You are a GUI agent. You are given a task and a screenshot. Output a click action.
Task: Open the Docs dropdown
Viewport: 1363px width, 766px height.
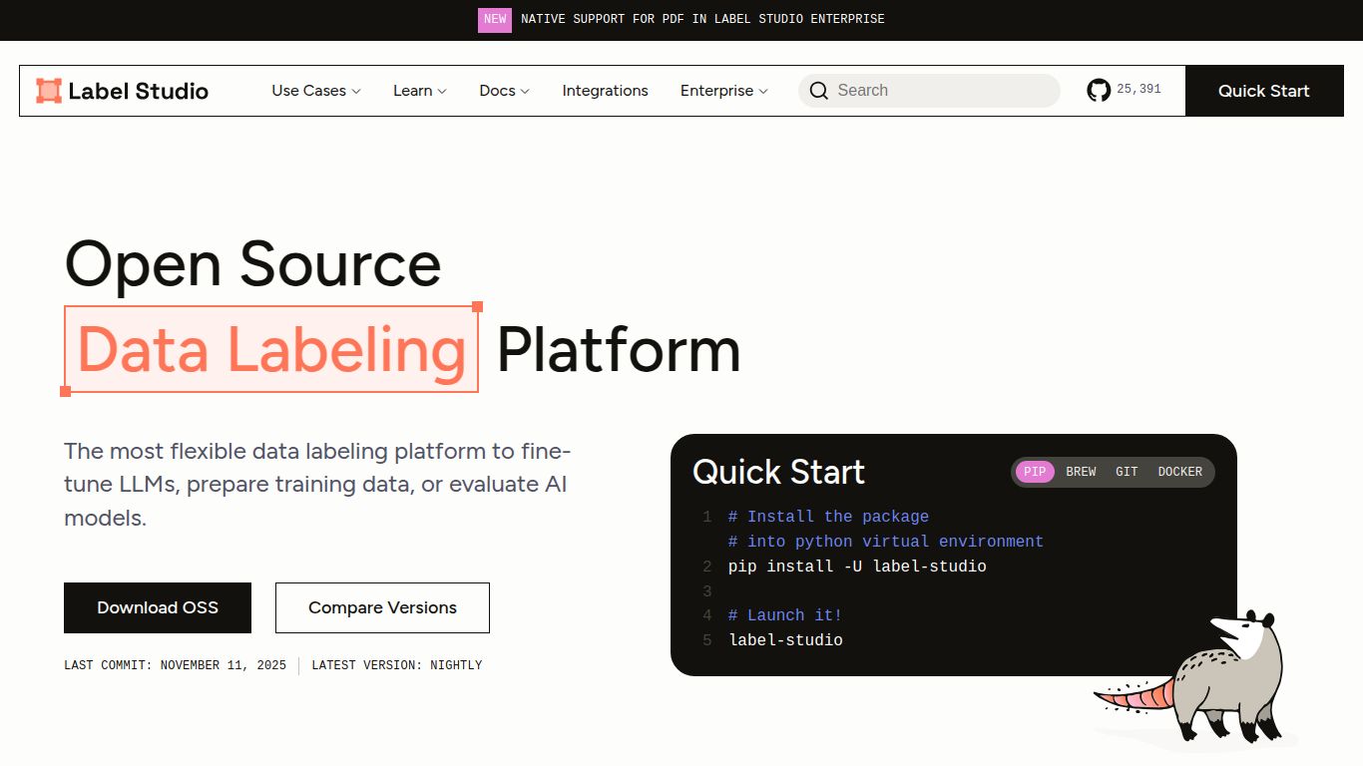(504, 91)
